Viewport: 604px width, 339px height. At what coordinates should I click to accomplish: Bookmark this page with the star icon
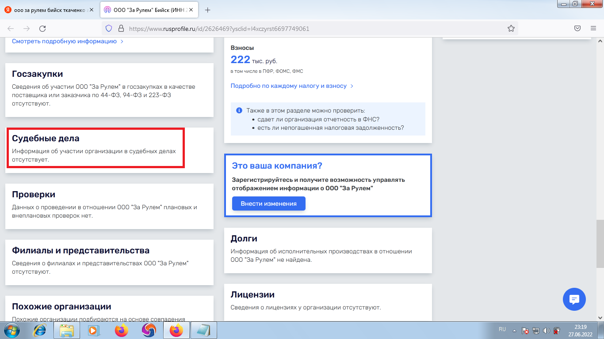pyautogui.click(x=511, y=28)
